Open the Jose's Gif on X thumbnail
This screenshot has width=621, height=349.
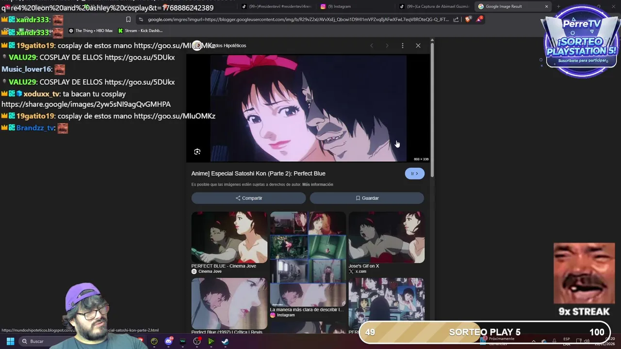[x=386, y=237]
